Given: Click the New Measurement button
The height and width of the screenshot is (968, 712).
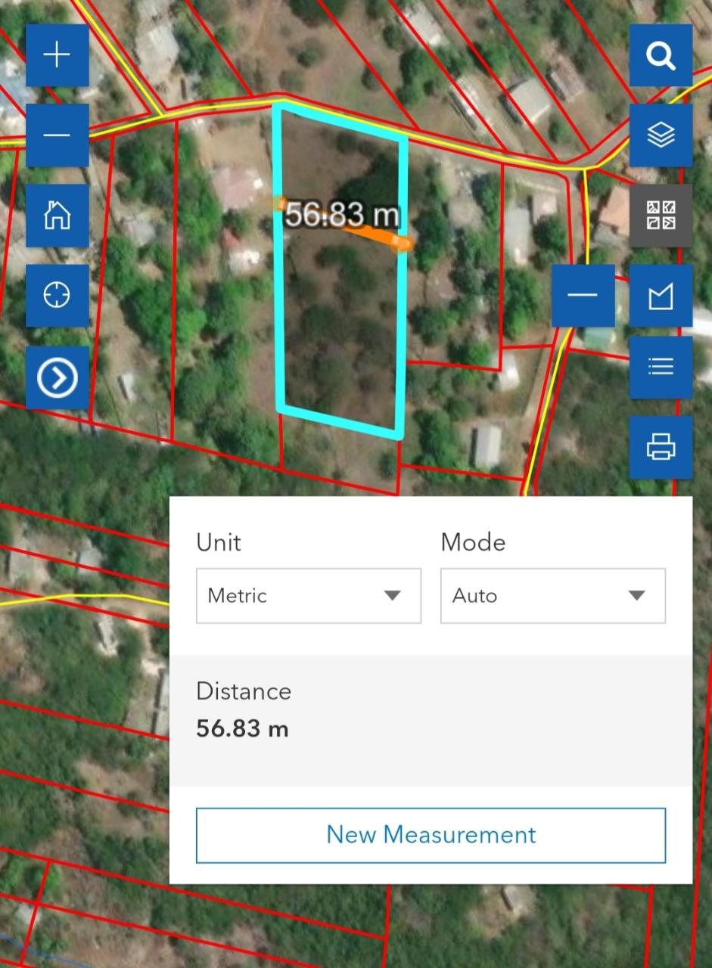Looking at the screenshot, I should 431,835.
